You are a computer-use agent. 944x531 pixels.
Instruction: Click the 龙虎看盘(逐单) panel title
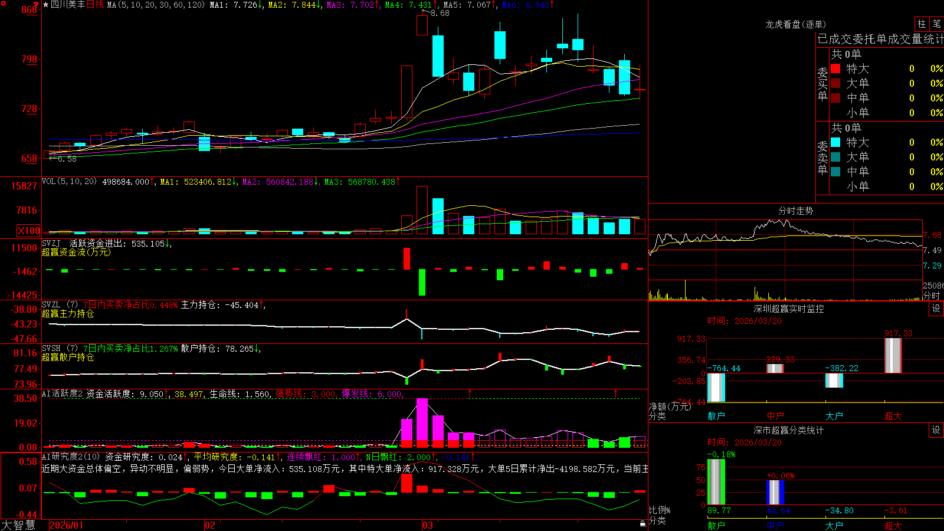point(795,24)
